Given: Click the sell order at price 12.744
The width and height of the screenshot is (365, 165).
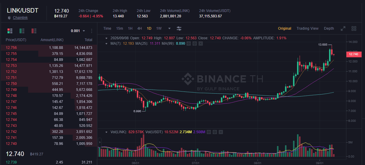Looking at the screenshot, I should click(49, 120).
